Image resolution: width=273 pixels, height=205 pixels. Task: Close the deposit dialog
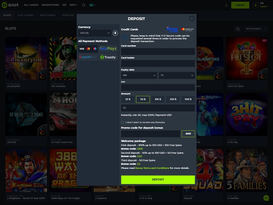click(192, 18)
